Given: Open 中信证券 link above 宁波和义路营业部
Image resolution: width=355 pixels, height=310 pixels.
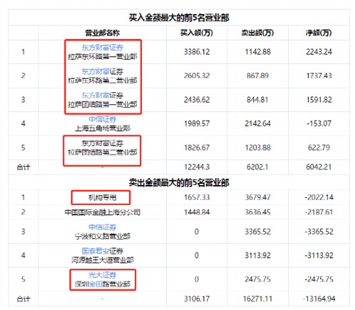Looking at the screenshot, I should point(102,227).
